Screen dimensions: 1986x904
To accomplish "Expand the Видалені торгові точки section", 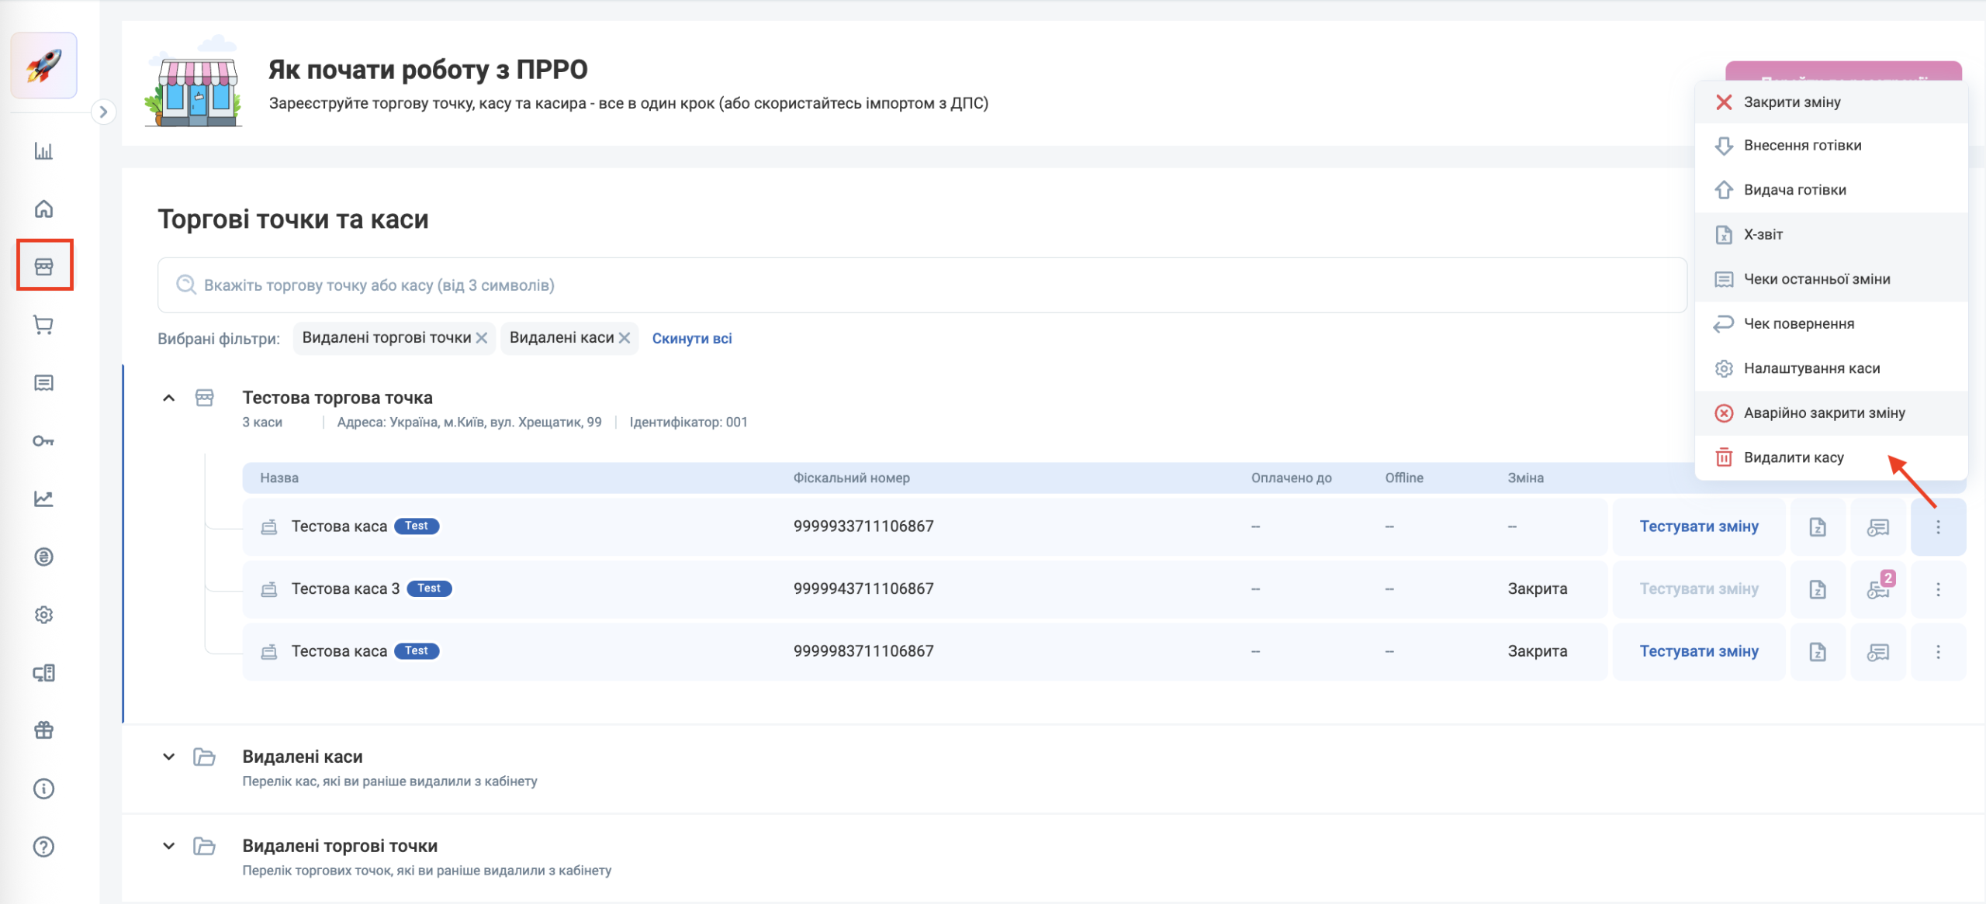I will click(168, 846).
